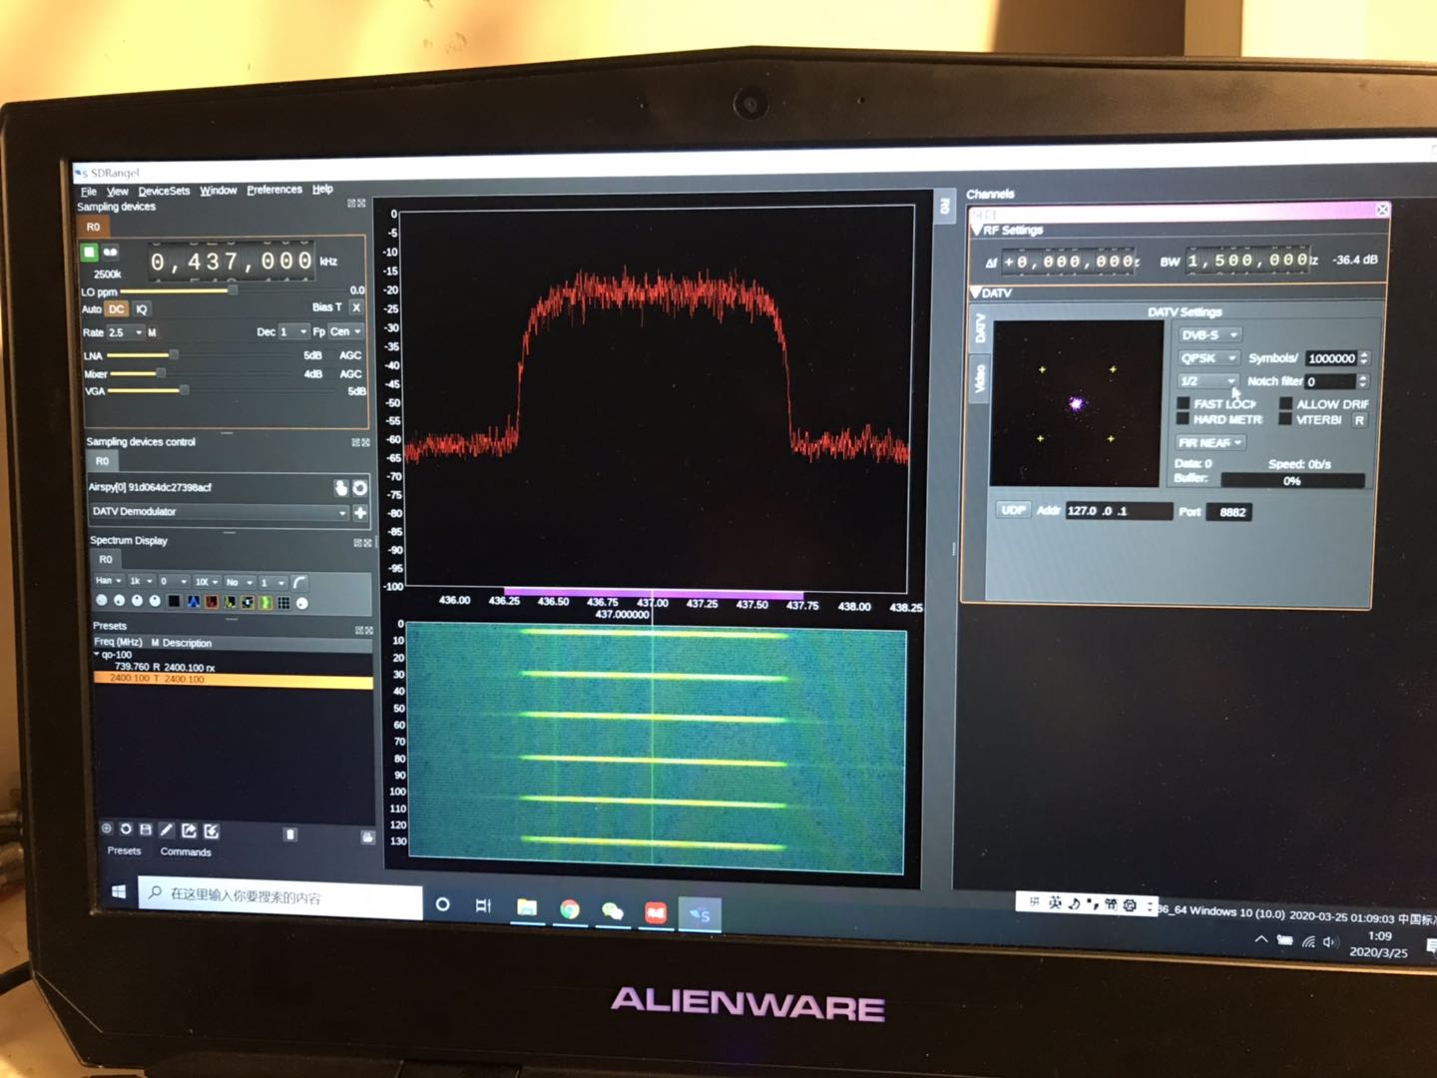Open the Fp Cen dropdown
The width and height of the screenshot is (1437, 1078).
click(x=345, y=331)
